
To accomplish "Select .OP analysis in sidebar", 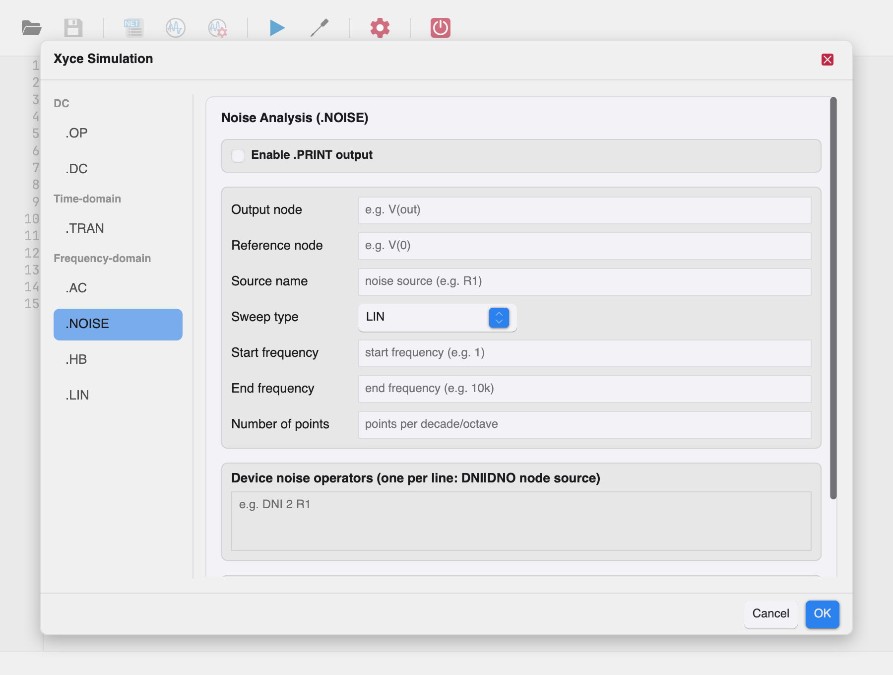I will click(x=118, y=133).
